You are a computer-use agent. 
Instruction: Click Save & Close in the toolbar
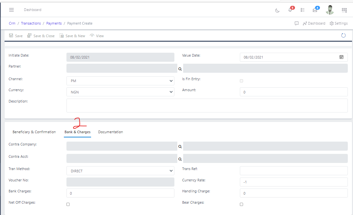(x=41, y=36)
